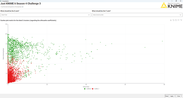
Task: Activate the fullscreen expand arrows icon
Action: point(178,20)
